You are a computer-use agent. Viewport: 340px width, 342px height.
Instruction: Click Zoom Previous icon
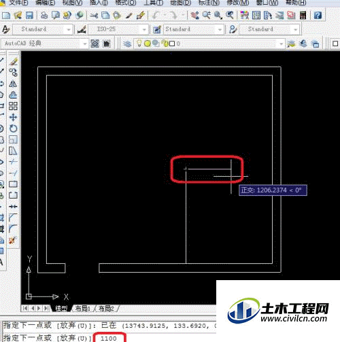tap(230, 16)
